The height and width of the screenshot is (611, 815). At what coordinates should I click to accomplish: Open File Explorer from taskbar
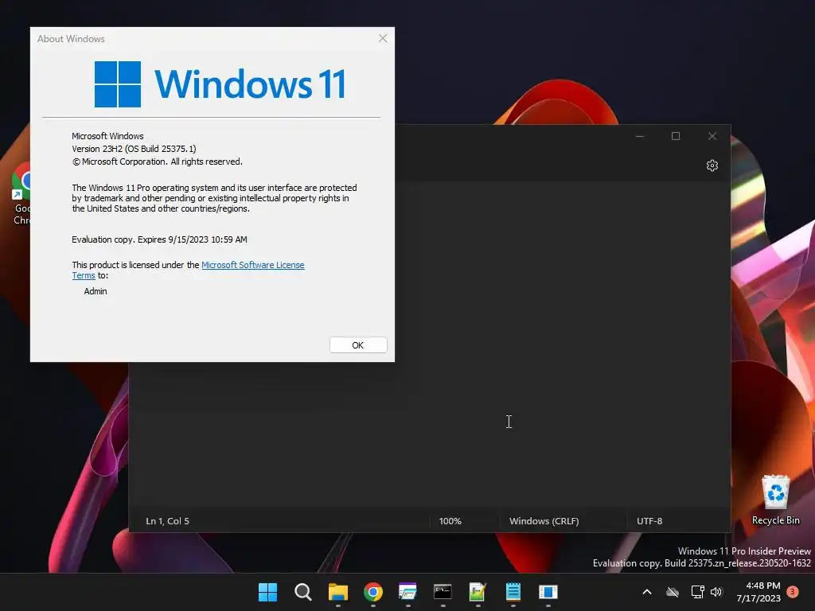point(337,592)
